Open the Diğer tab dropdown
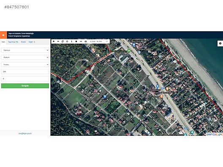Viewport: 223px width, 167px height. 32,42
